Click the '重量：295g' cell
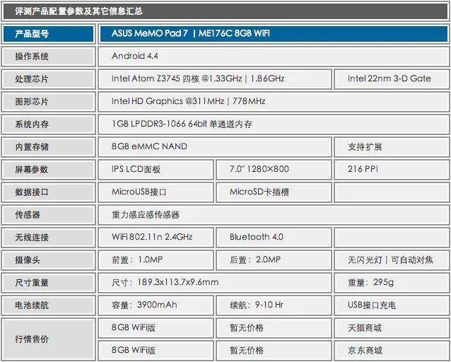The height and width of the screenshot is (362, 451). pos(392,283)
